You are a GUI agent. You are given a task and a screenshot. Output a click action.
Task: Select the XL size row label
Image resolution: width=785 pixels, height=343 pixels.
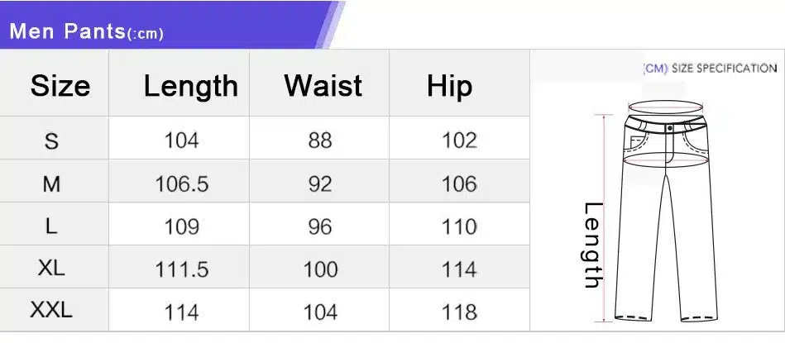[x=51, y=269]
